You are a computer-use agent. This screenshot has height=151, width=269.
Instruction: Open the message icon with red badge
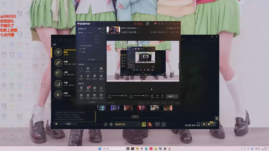pyautogui.click(x=155, y=23)
